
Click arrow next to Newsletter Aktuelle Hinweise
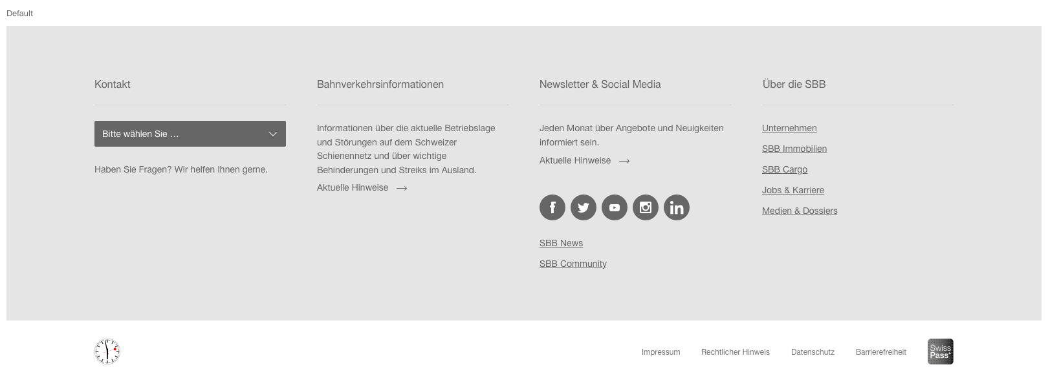click(624, 161)
